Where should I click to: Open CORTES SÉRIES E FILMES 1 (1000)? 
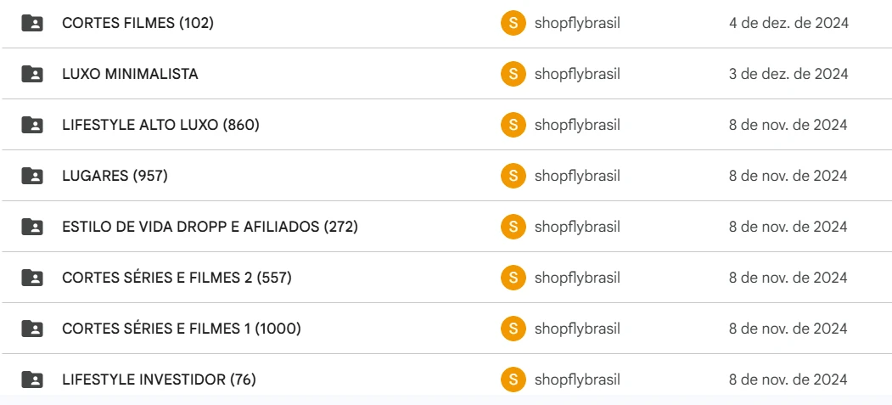(x=181, y=329)
